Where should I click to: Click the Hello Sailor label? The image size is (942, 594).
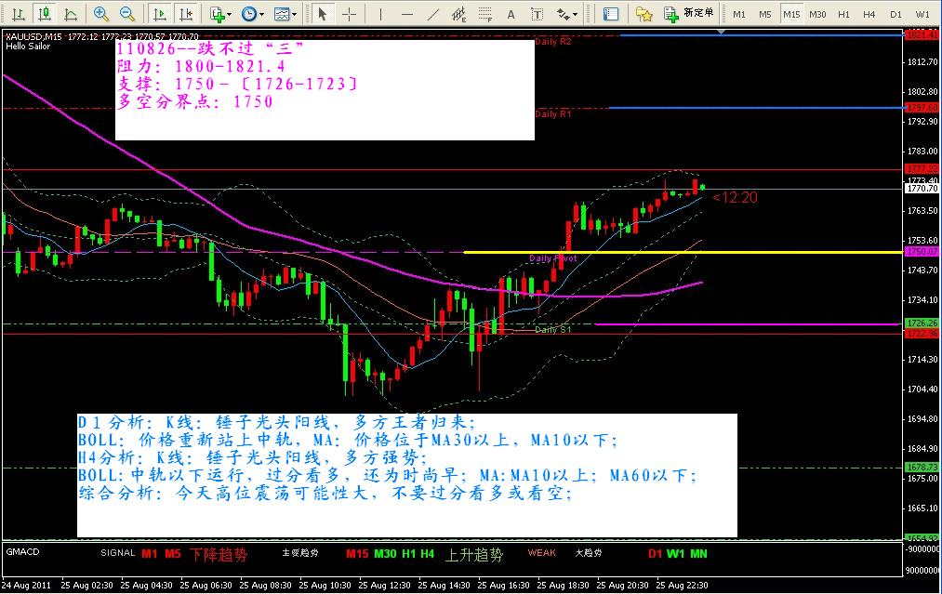coord(28,46)
